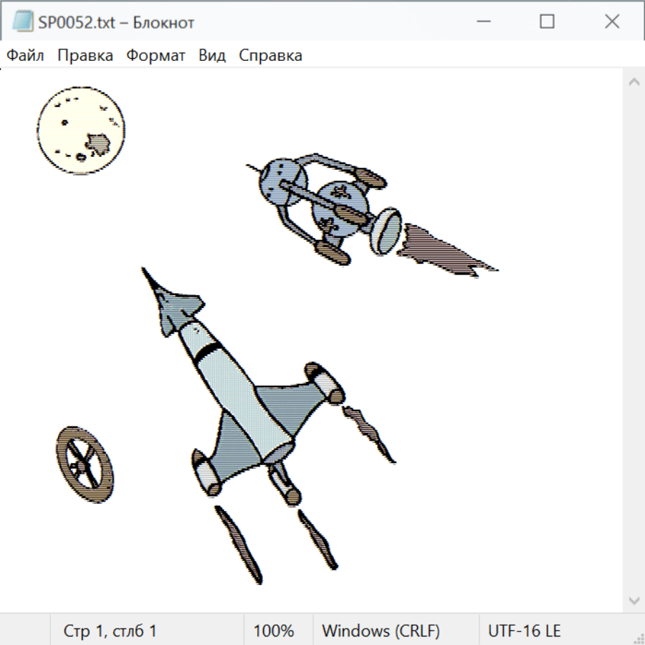This screenshot has height=645, width=645.
Task: Click the Windows (CRLF) line ending indicator
Action: click(381, 631)
